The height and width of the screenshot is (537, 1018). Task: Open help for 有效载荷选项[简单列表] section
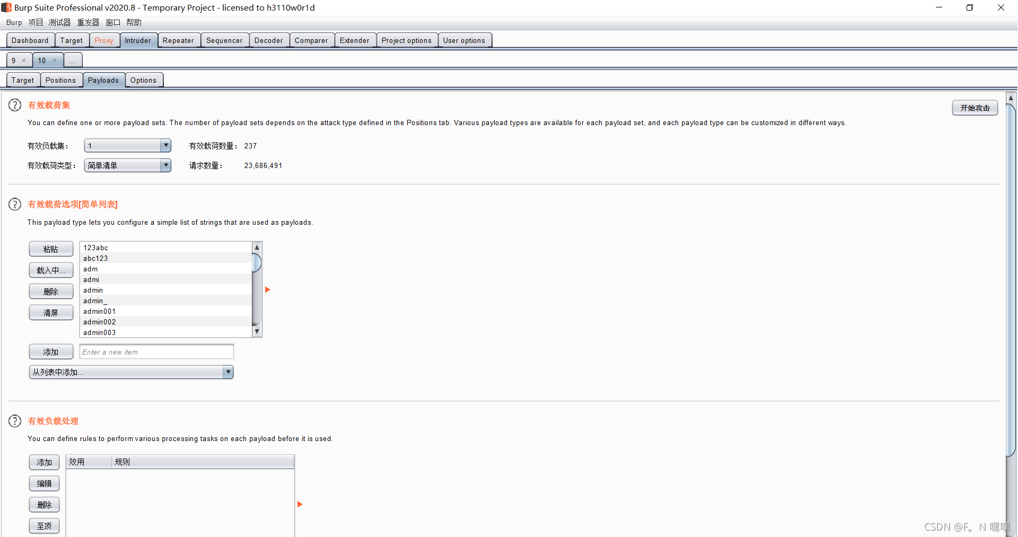pos(15,204)
